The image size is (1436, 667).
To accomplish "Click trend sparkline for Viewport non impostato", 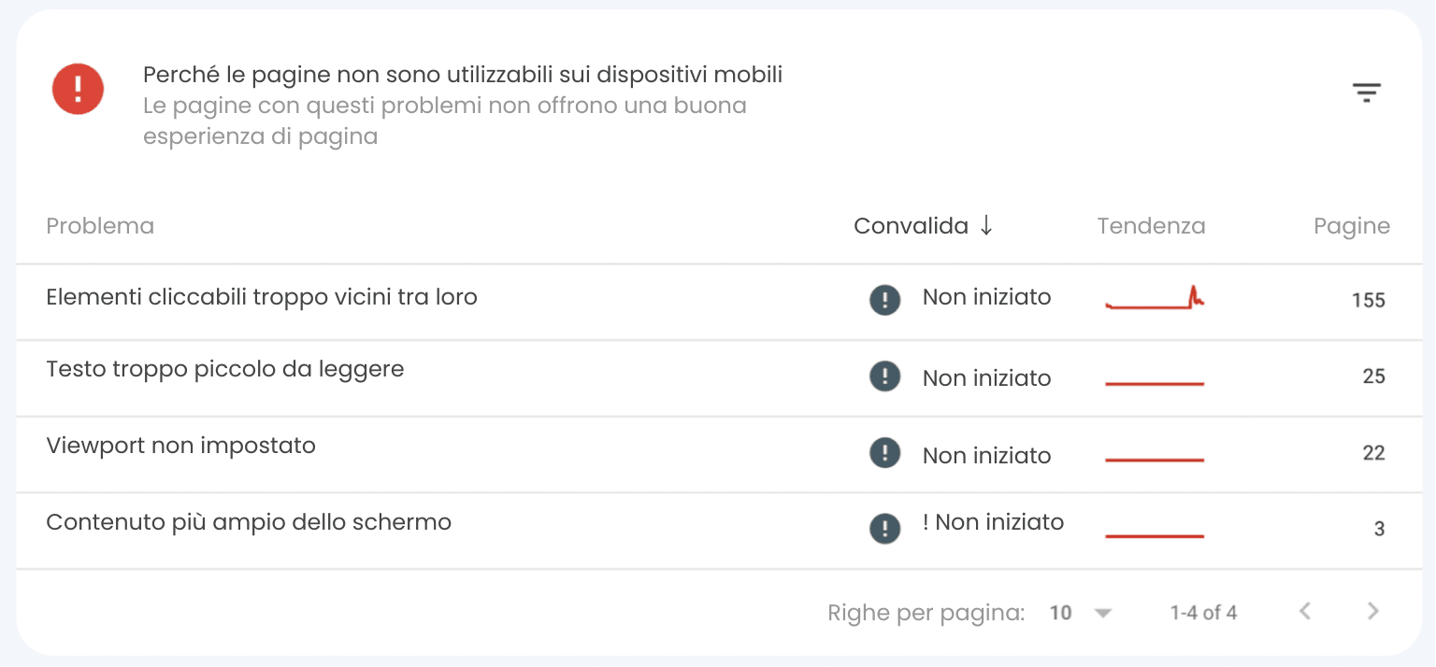I will pyautogui.click(x=1155, y=460).
